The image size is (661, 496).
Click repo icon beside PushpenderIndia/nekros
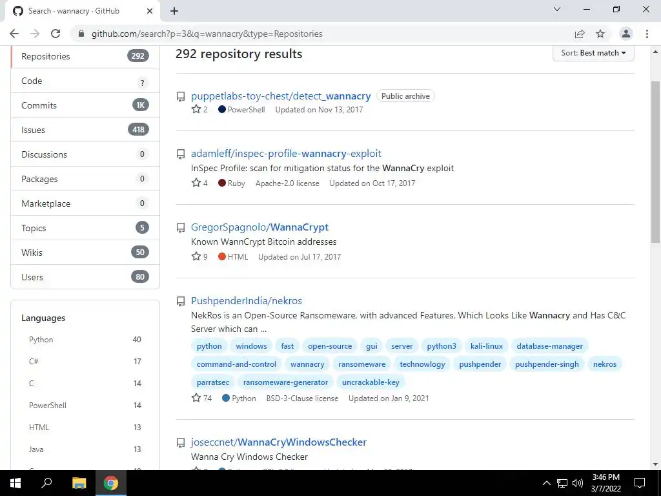[x=181, y=301]
